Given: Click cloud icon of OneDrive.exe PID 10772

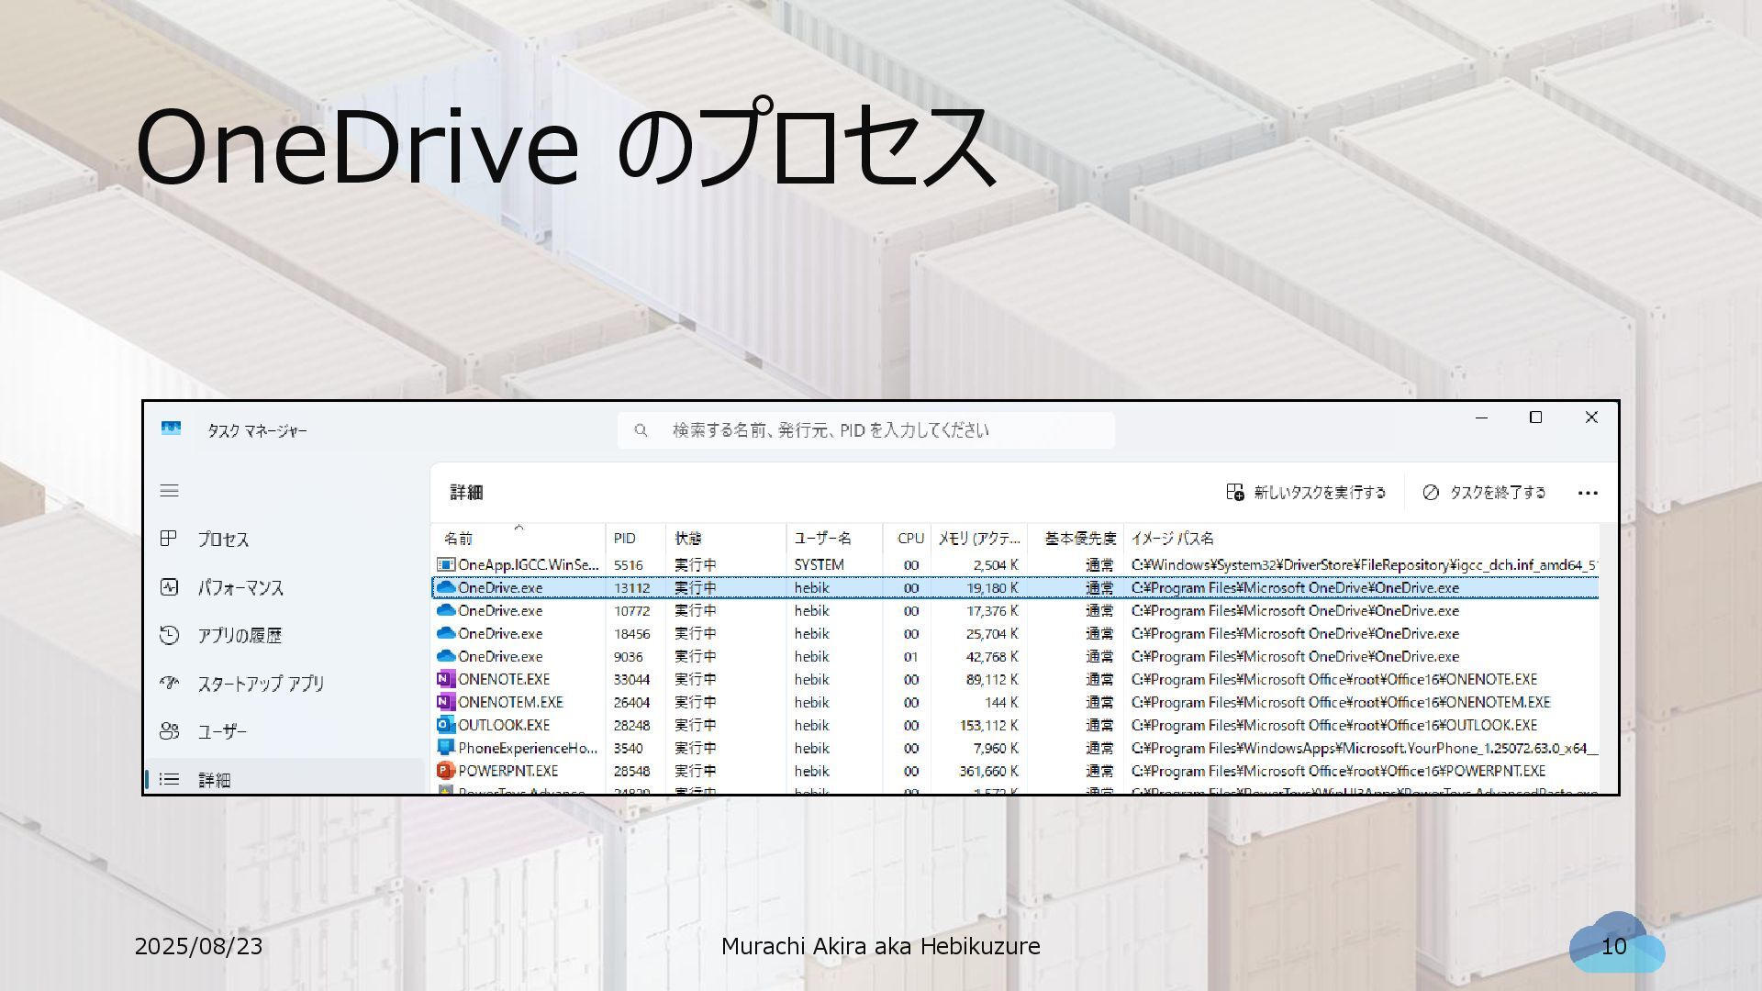Looking at the screenshot, I should pos(446,610).
